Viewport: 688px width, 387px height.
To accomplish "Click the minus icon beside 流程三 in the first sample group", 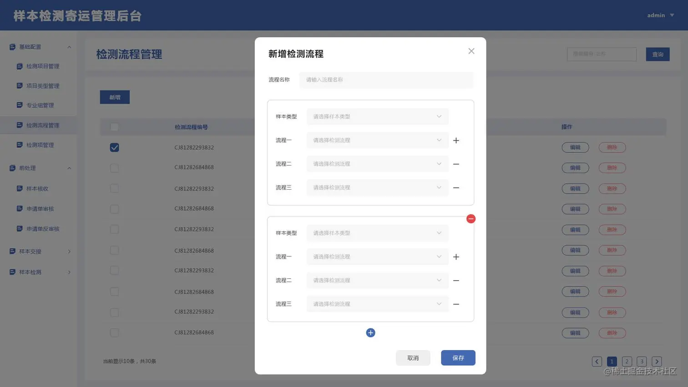I will (x=456, y=188).
